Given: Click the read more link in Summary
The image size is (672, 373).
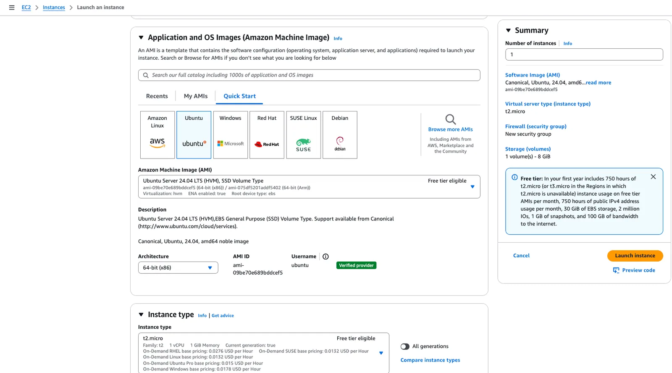Looking at the screenshot, I should [598, 83].
